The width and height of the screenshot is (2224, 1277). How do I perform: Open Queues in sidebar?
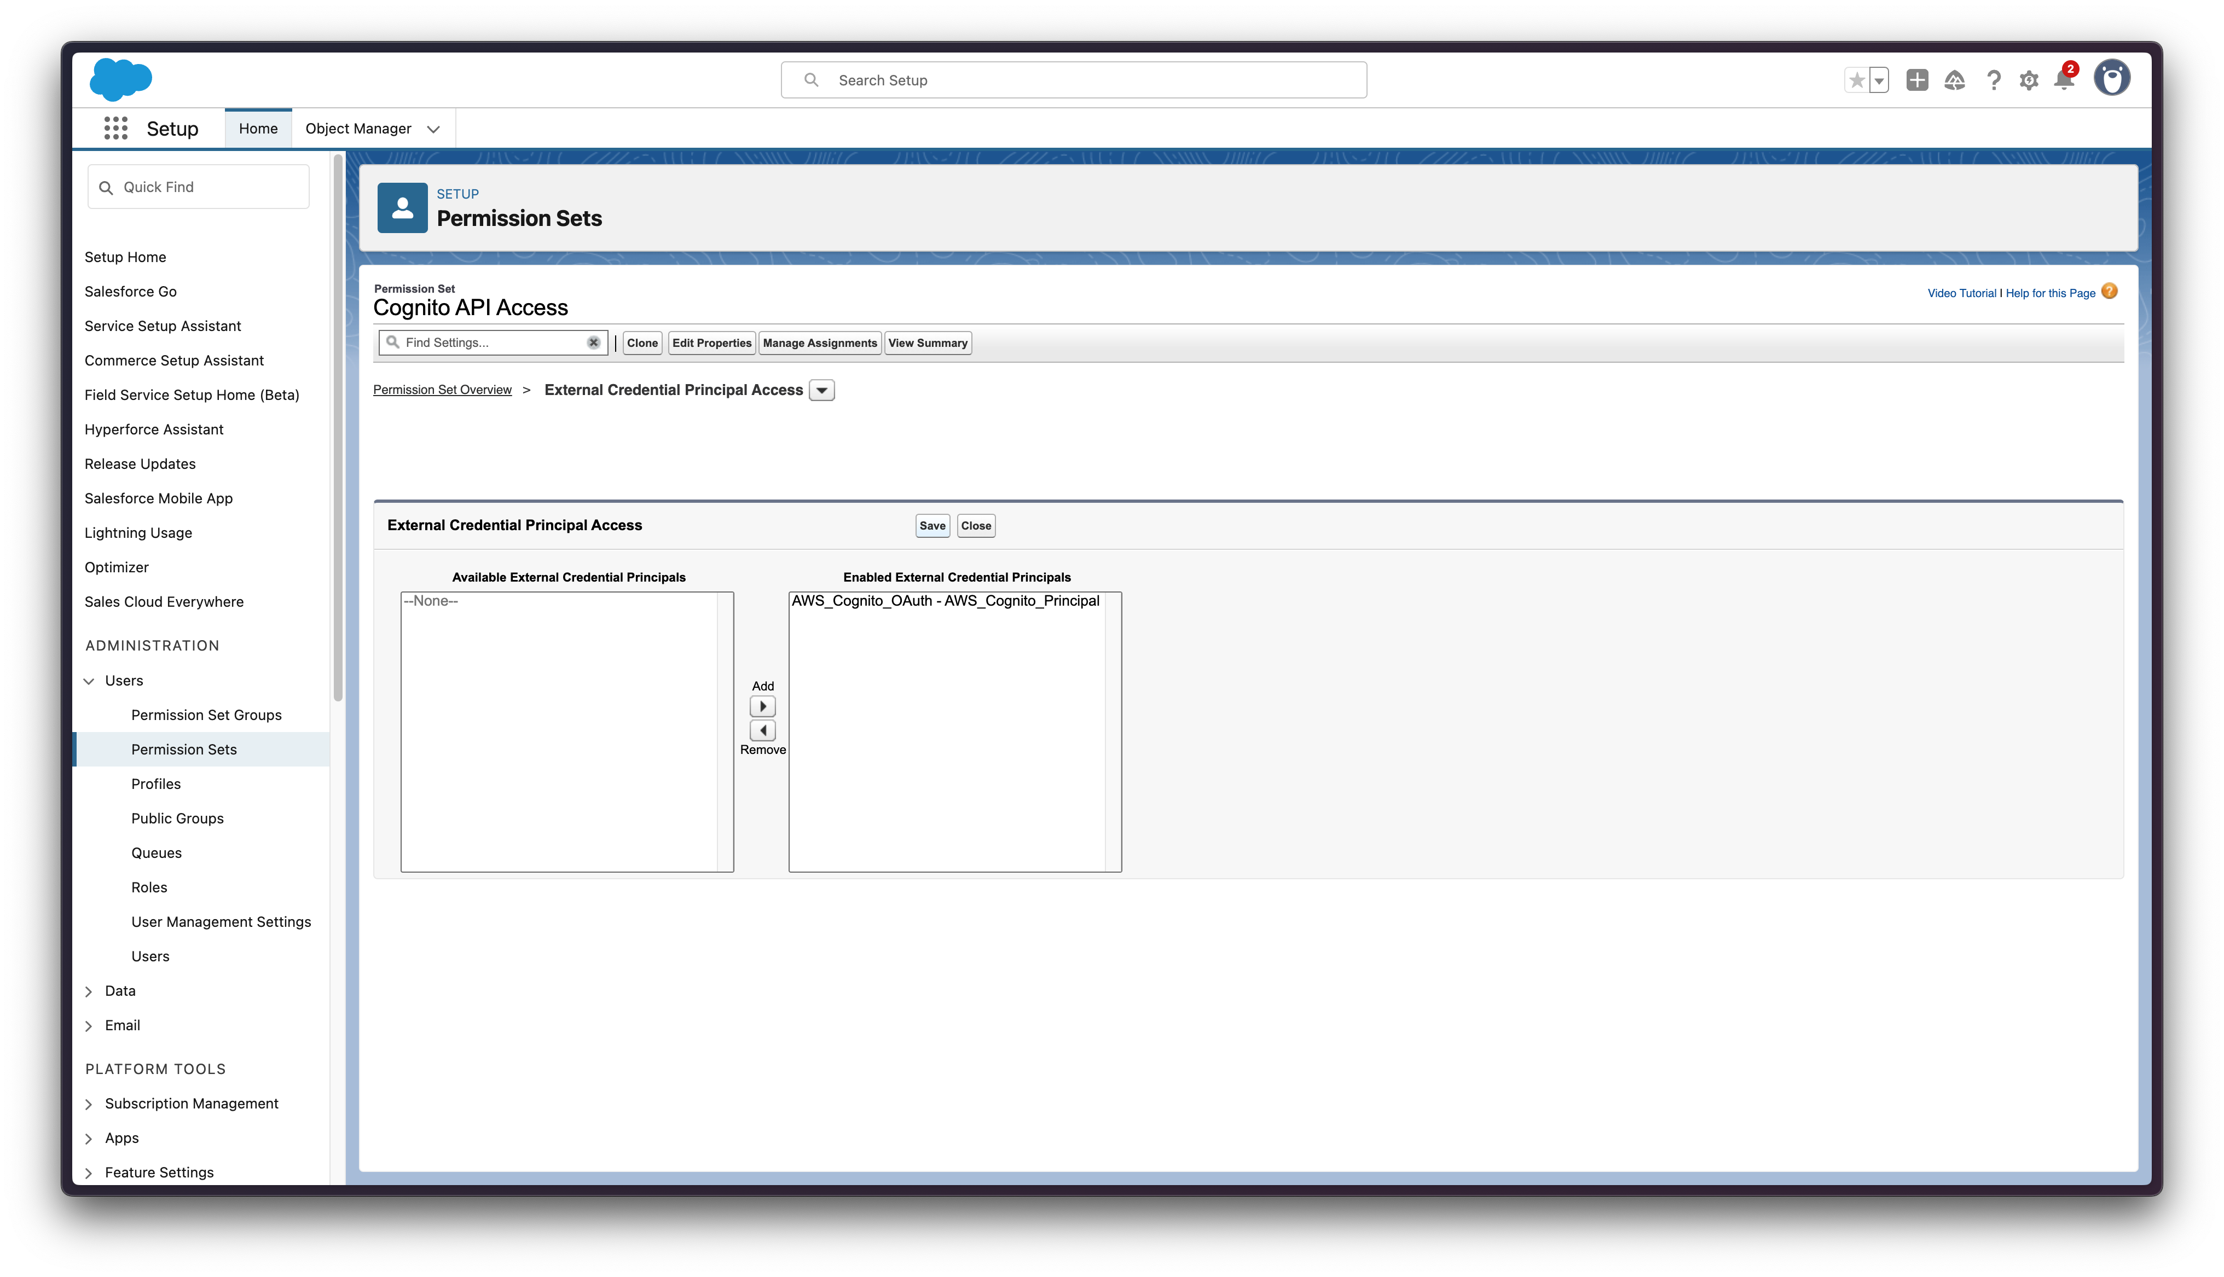[x=156, y=854]
